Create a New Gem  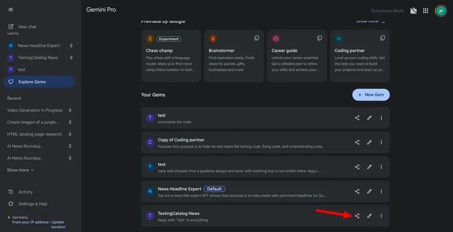371,95
